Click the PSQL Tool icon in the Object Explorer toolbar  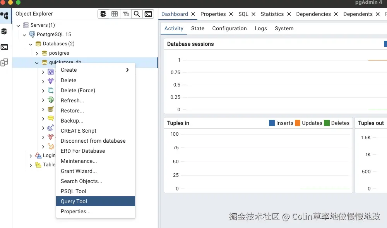(148, 14)
